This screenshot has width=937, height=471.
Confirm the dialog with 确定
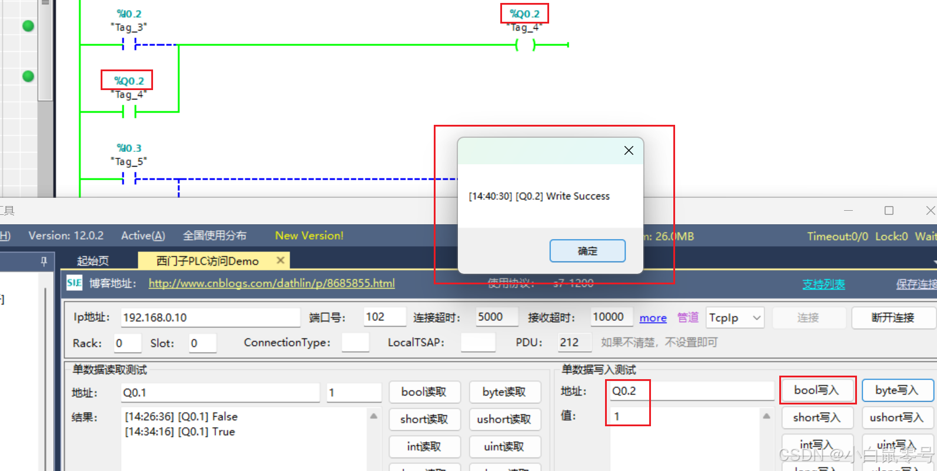pyautogui.click(x=587, y=251)
